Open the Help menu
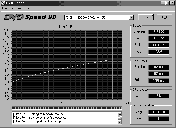Image resolution: width=176 pixels, height=128 pixels. pyautogui.click(x=28, y=8)
